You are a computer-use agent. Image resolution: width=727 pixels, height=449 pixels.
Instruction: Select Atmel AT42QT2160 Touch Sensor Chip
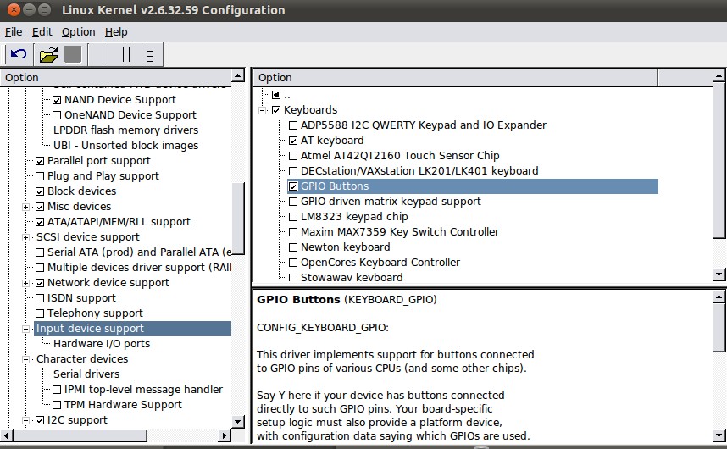tap(400, 156)
